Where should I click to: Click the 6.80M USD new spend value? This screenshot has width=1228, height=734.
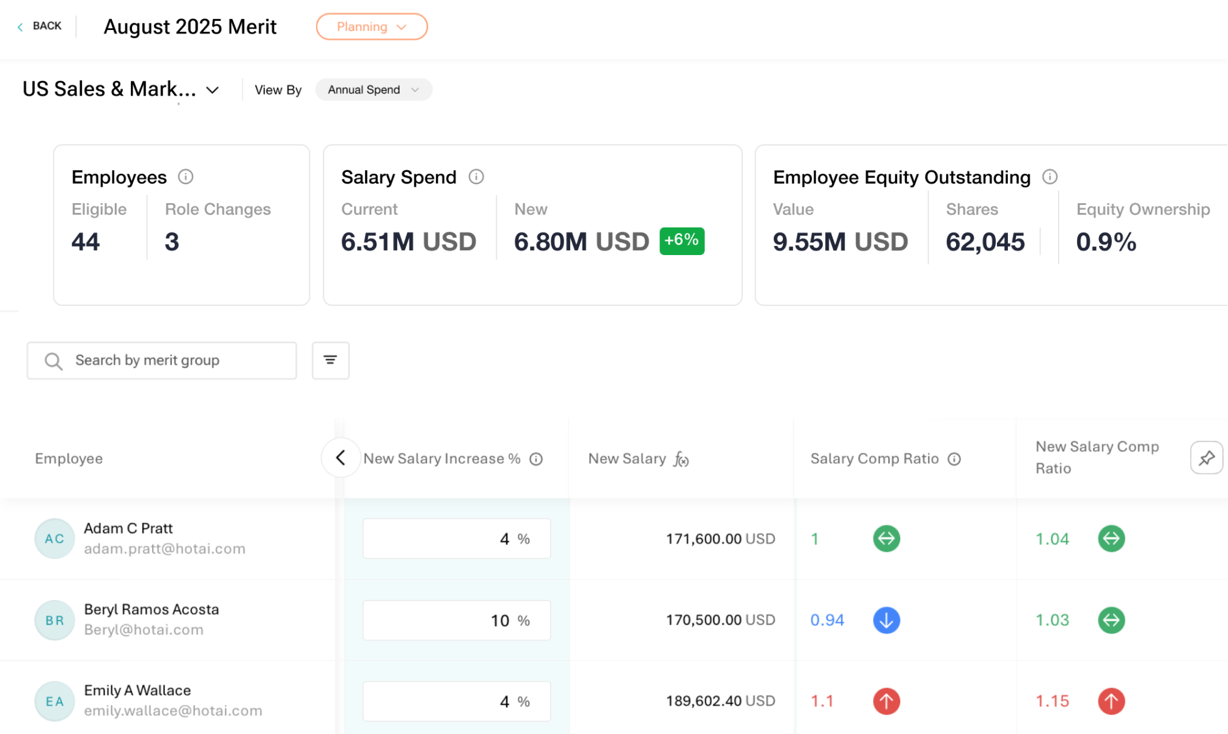coord(581,242)
